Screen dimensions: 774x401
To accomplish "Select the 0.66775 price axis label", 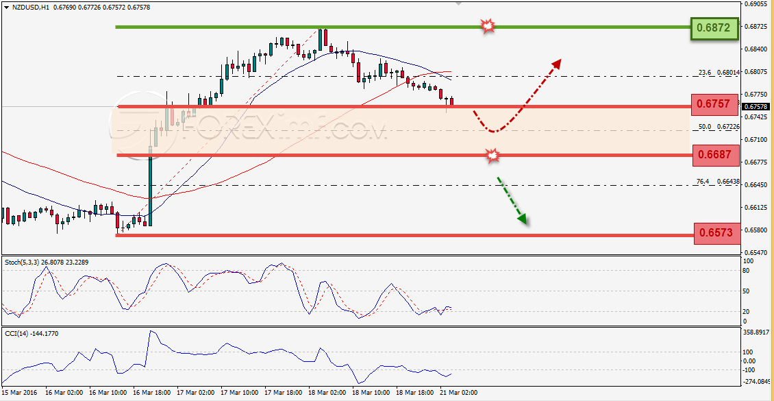I will [x=756, y=162].
